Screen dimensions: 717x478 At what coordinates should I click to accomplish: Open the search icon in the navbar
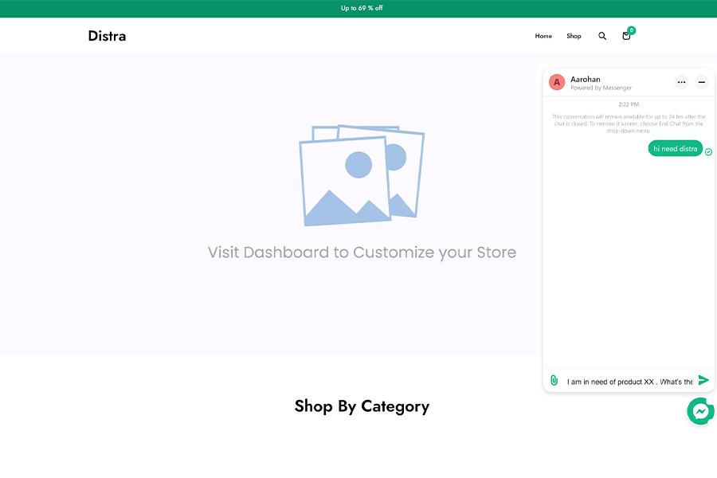point(602,36)
